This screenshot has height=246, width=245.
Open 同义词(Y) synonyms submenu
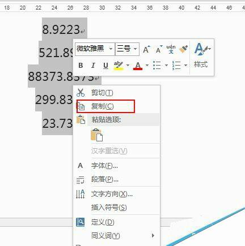tap(116, 236)
